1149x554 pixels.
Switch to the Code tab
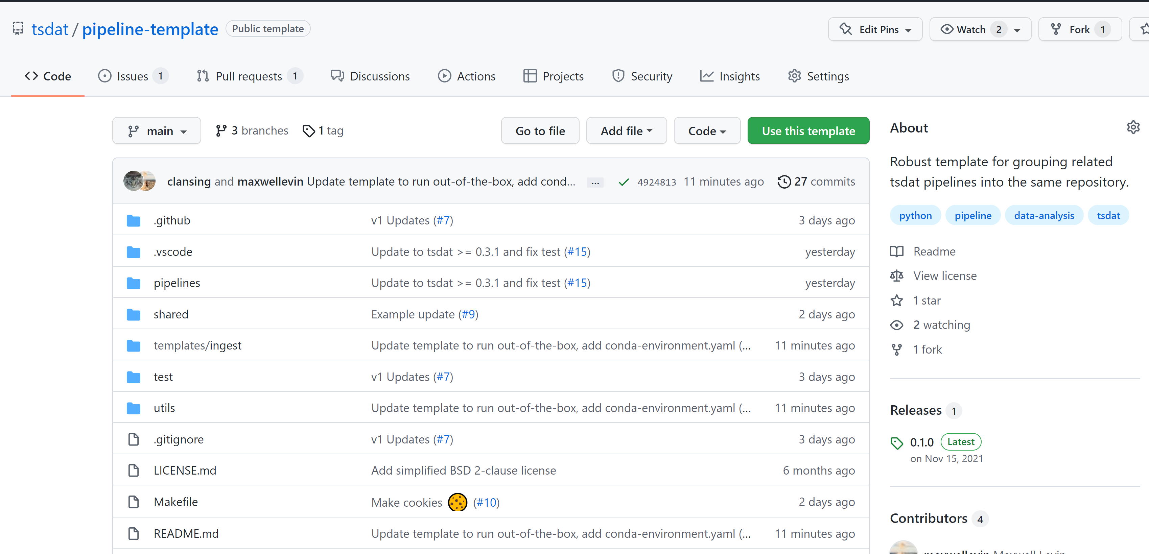pos(48,76)
